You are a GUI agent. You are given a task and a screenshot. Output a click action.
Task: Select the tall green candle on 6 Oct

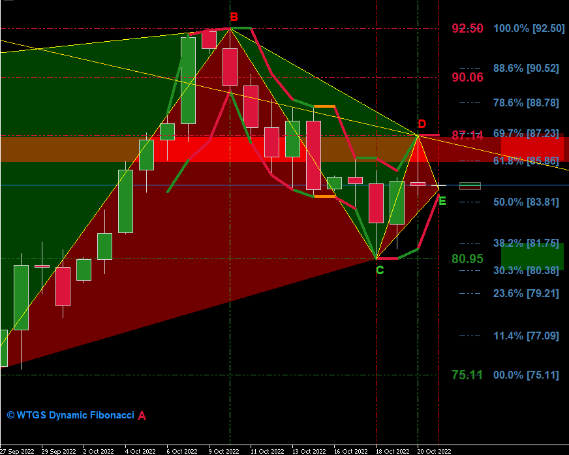point(189,80)
